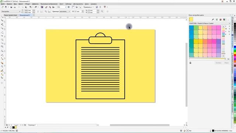Select the Connector tool
The width and height of the screenshot is (236, 133).
coord(2,59)
